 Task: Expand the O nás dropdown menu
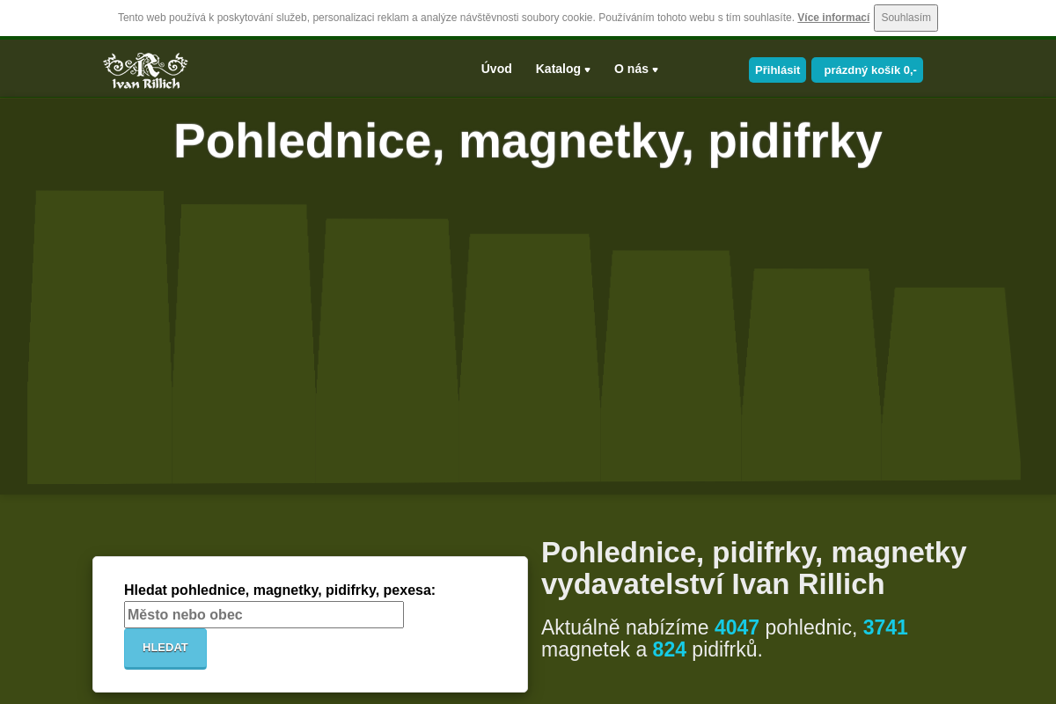636,69
